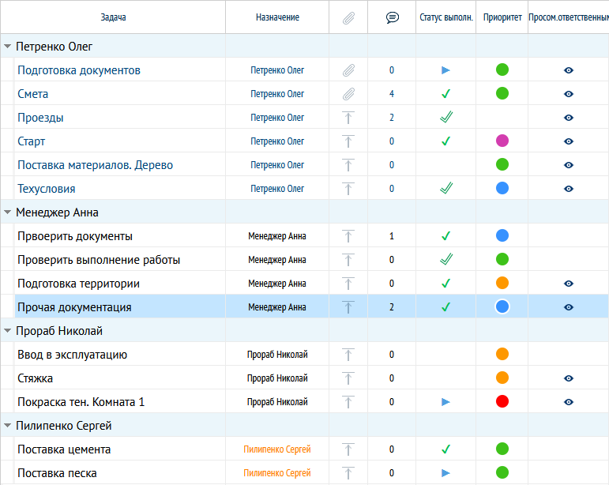The height and width of the screenshot is (485, 609).
Task: Click the comment count 4 in the Смета row
Action: [x=392, y=93]
